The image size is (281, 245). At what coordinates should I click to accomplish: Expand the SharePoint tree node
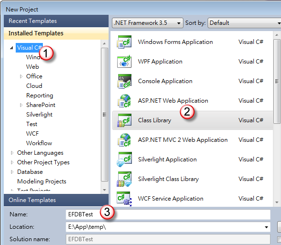(x=21, y=105)
